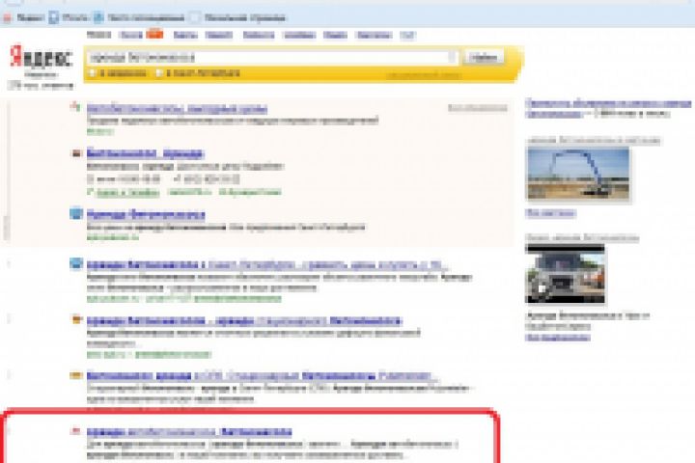Open the first organic result with blue favicon
The image size is (695, 463).
266,265
